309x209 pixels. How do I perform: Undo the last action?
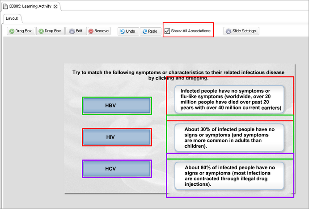[x=127, y=31]
